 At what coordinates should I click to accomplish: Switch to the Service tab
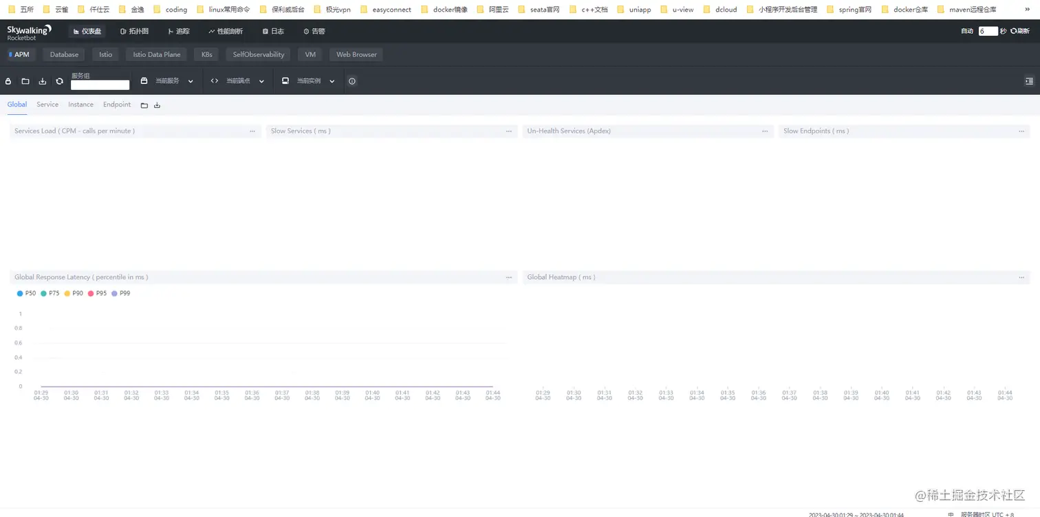(x=47, y=104)
